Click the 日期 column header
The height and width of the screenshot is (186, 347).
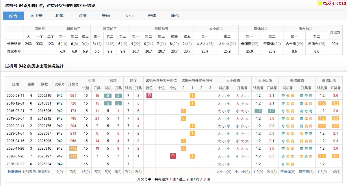tap(16, 84)
